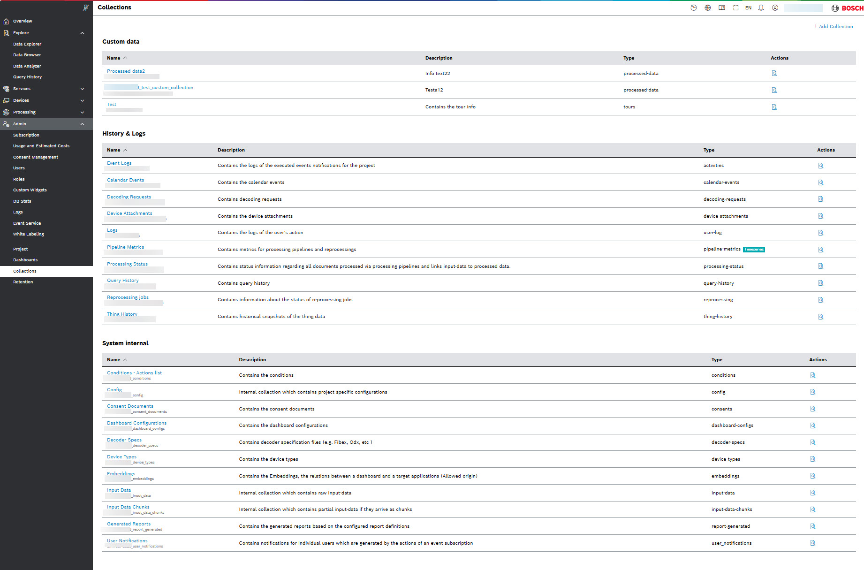Go to Retention in sidebar
Screen dimensions: 864x570
coord(23,282)
